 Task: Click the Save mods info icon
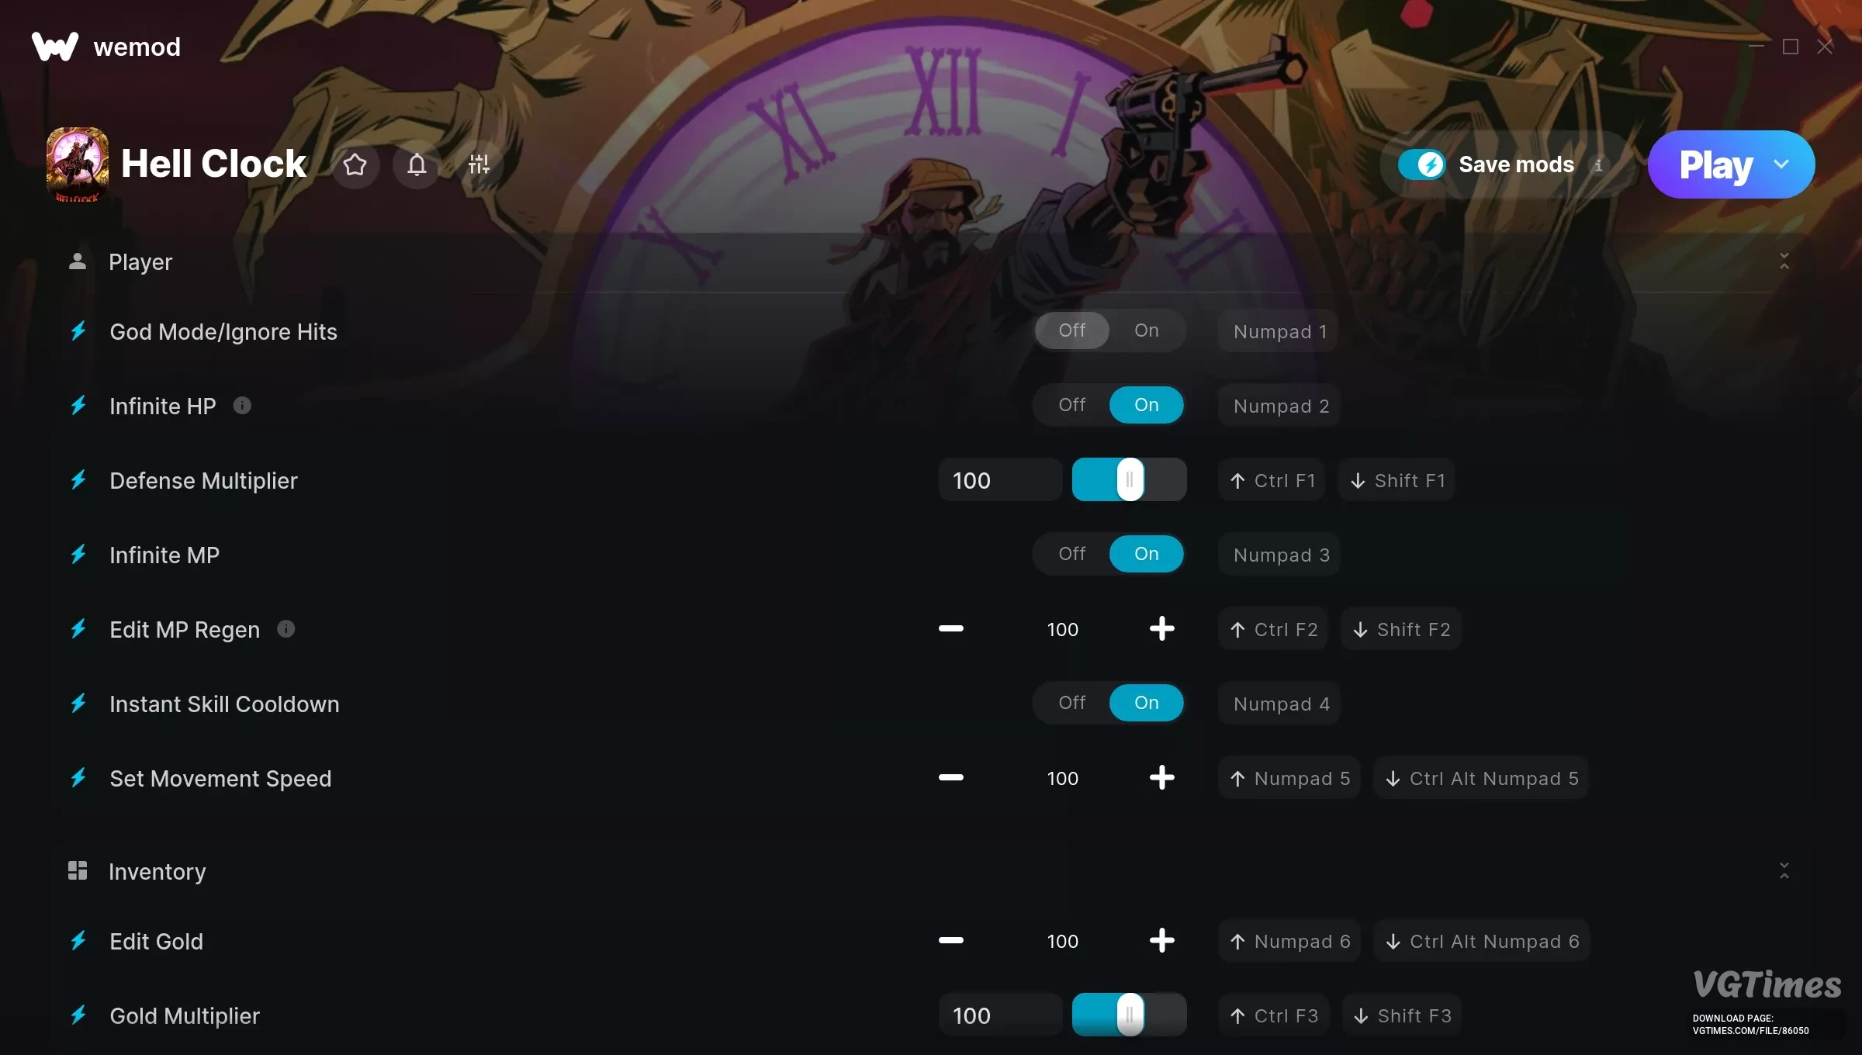(1598, 164)
